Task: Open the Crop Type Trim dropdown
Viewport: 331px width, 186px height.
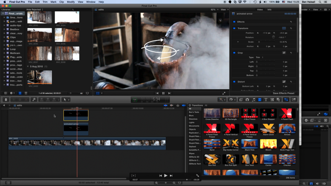Action: 260,57
